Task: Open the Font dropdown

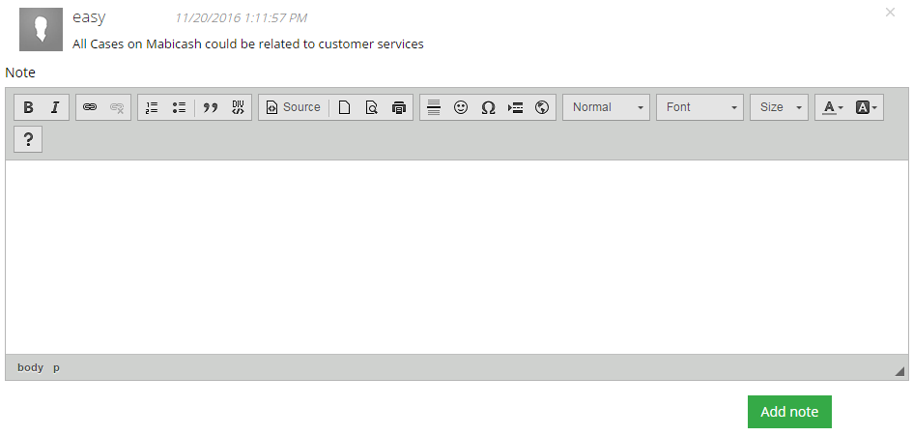Action: 699,107
